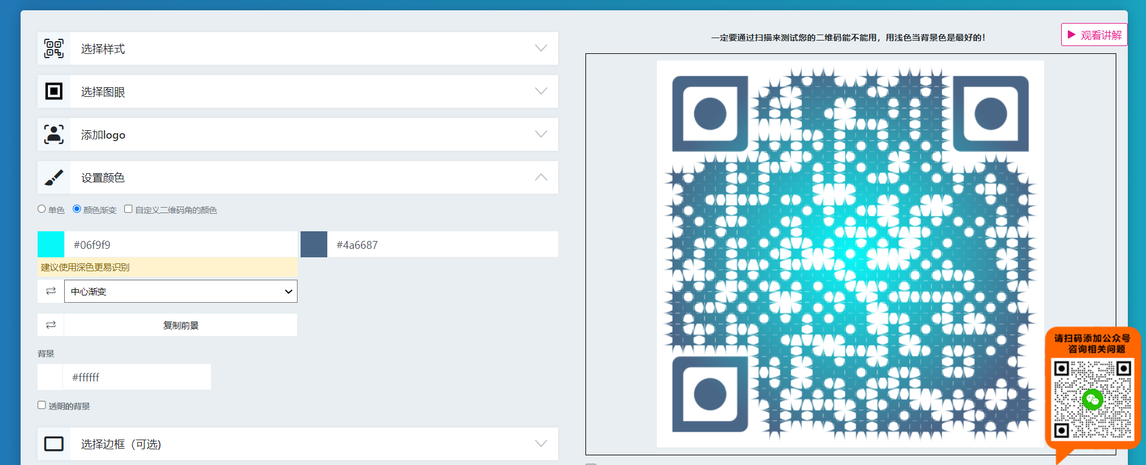
Task: Click the 设置颜色 panel header
Action: (x=298, y=177)
